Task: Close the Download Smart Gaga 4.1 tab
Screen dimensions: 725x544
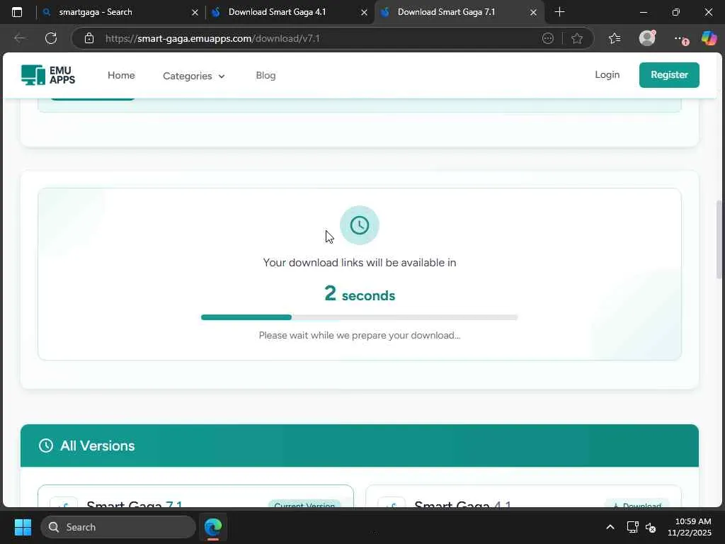Action: (364, 13)
